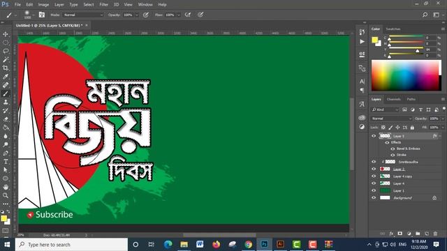Open the Character panel icon
Viewport: 447px width, 251px height.
tap(362, 82)
